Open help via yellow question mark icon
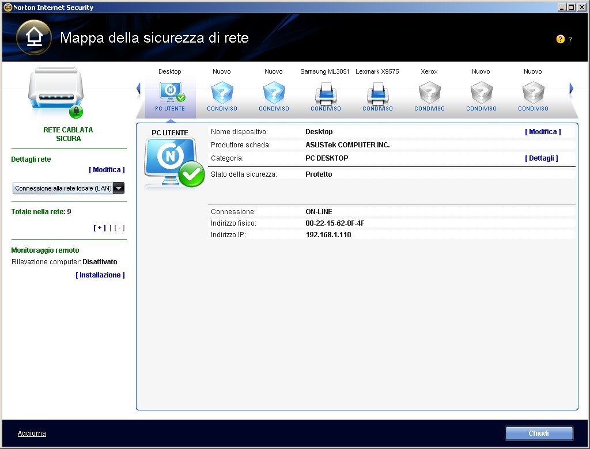 click(x=560, y=39)
